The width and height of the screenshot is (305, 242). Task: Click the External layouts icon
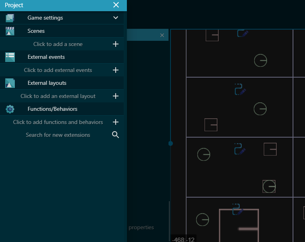10,83
